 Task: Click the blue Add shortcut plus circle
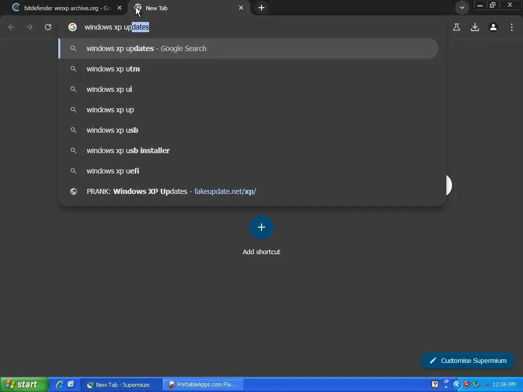pos(261,227)
